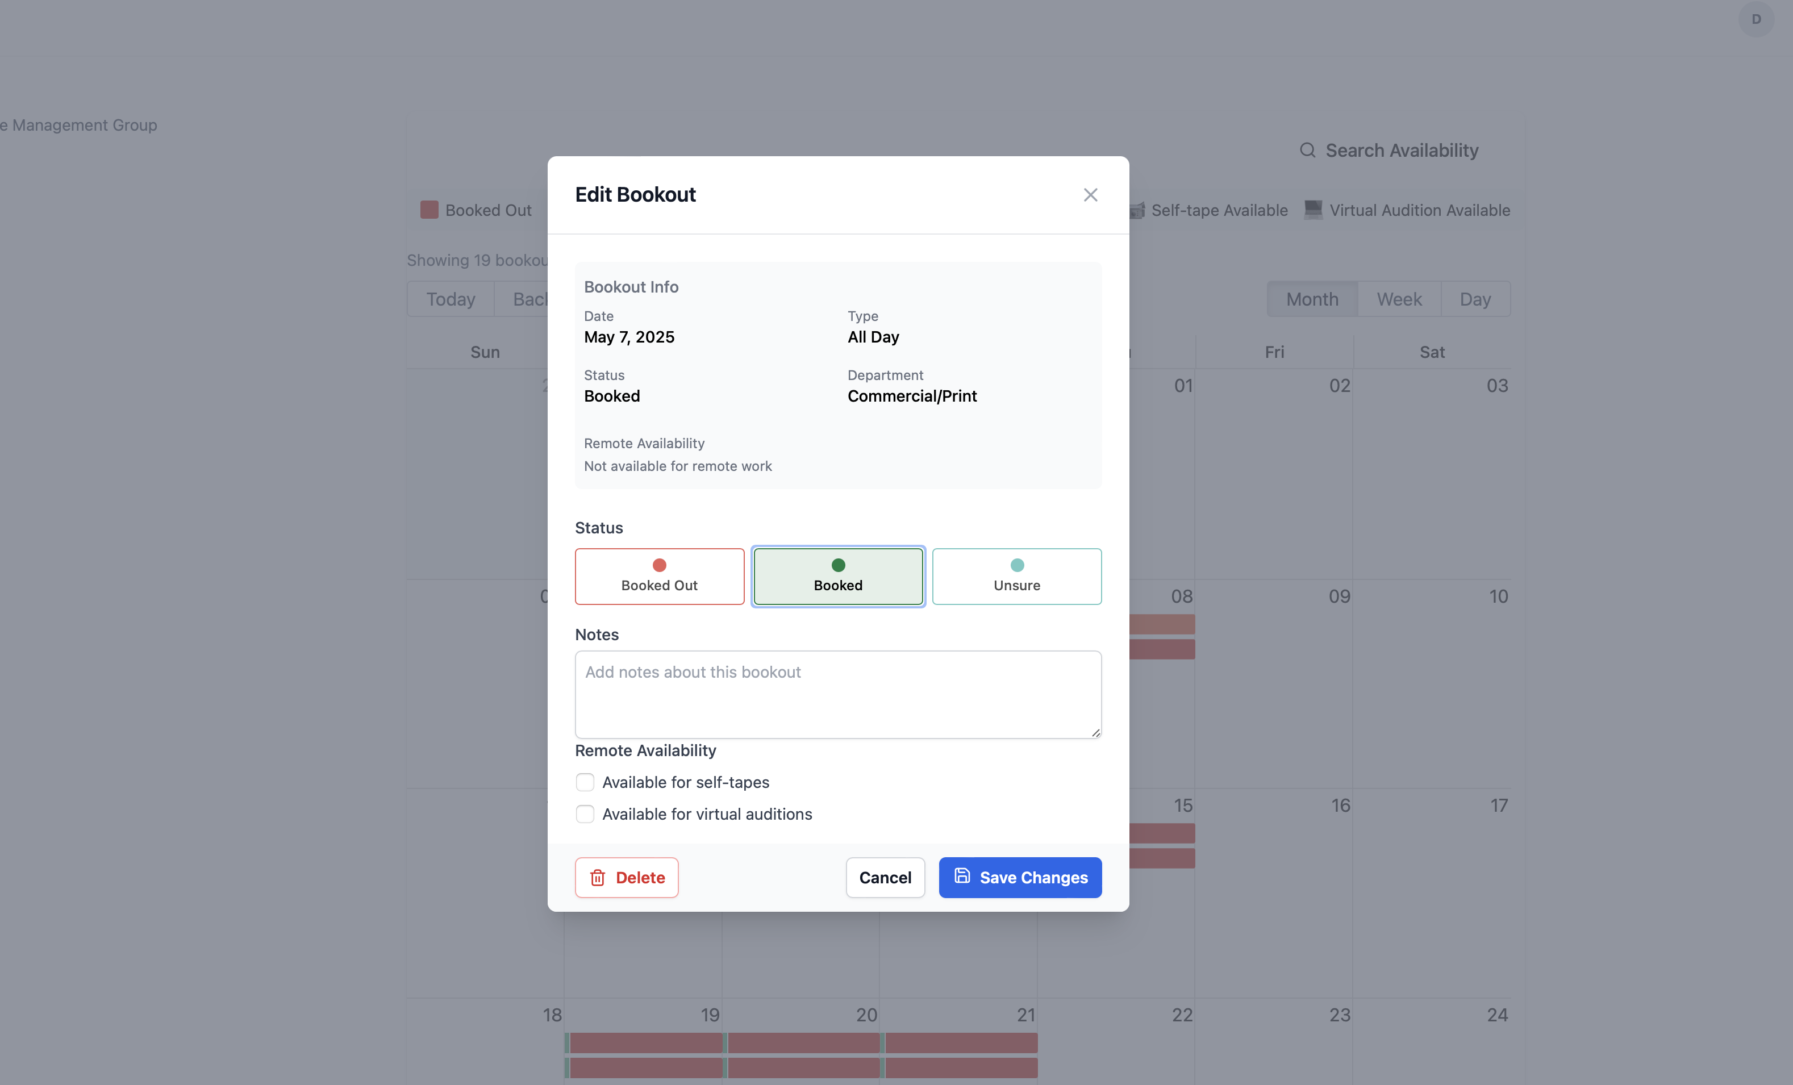Select the Unsure status option
The height and width of the screenshot is (1085, 1793).
pyautogui.click(x=1016, y=577)
